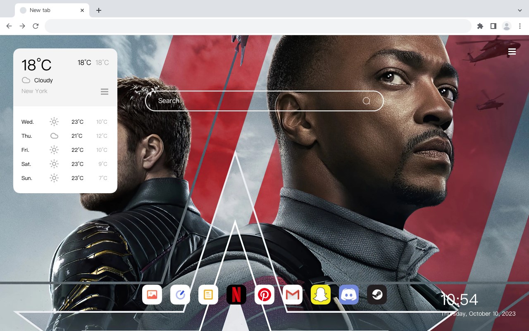
Task: Open a new browser tab
Action: (99, 10)
